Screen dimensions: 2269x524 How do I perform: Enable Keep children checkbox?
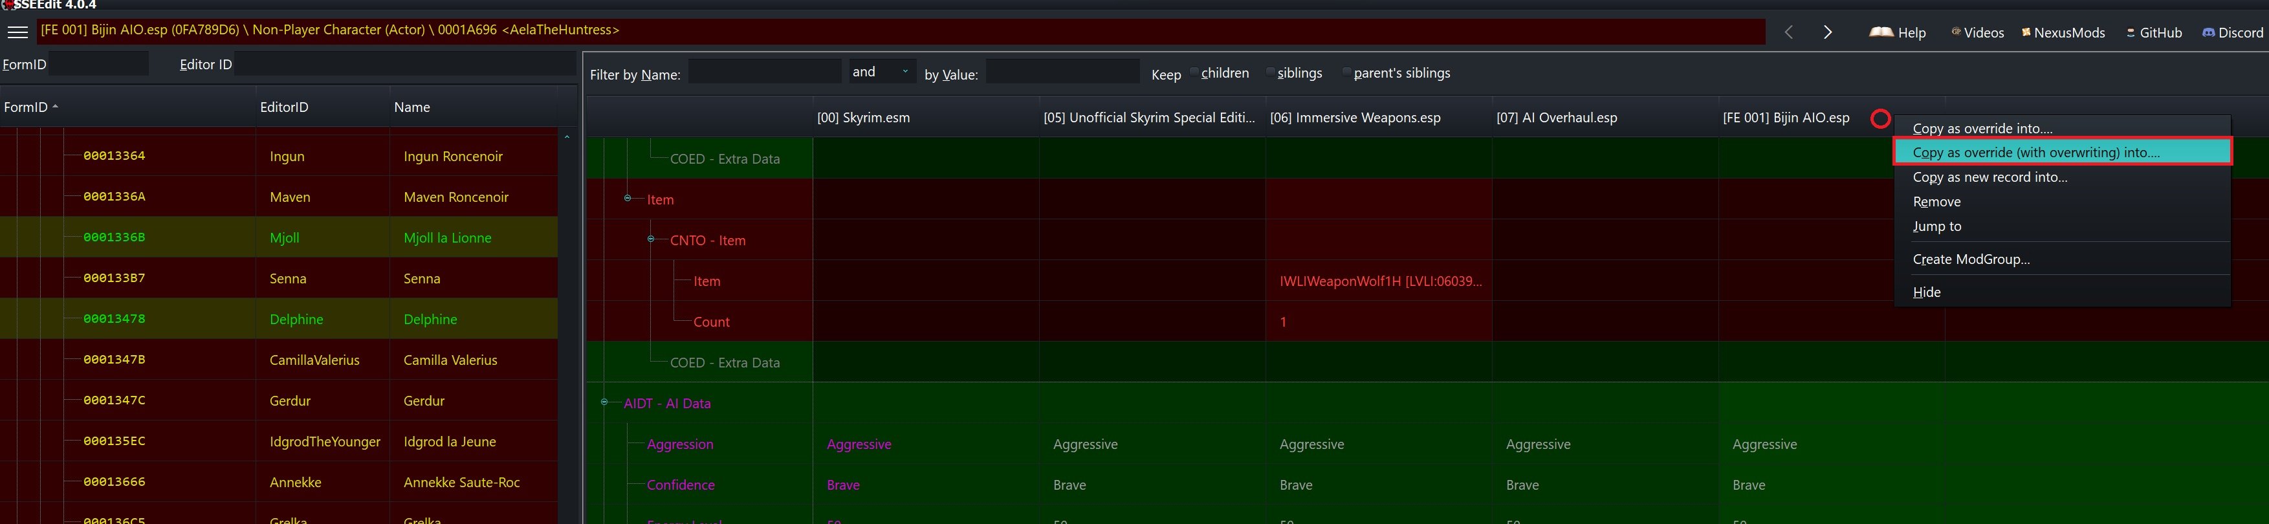click(x=1194, y=72)
